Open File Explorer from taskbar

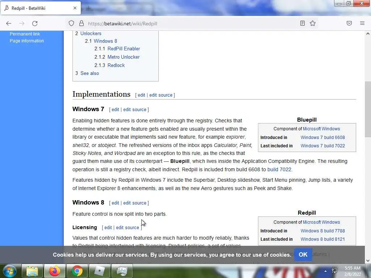pyautogui.click(x=32, y=271)
